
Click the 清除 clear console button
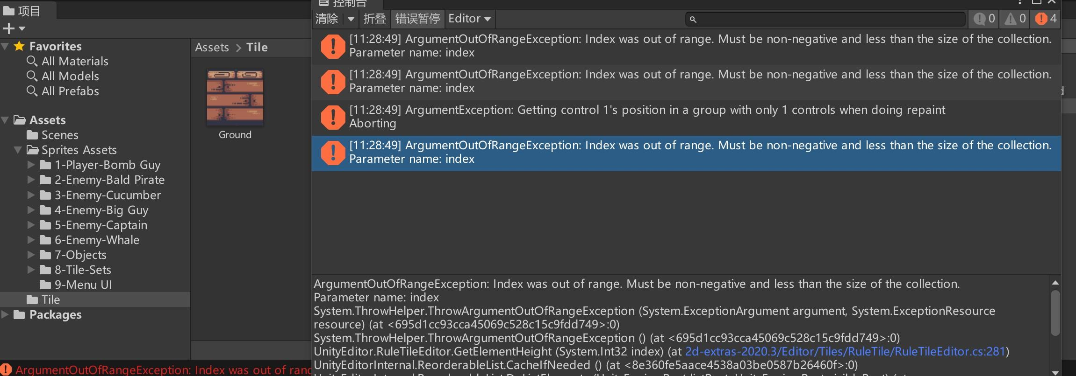[x=326, y=19]
